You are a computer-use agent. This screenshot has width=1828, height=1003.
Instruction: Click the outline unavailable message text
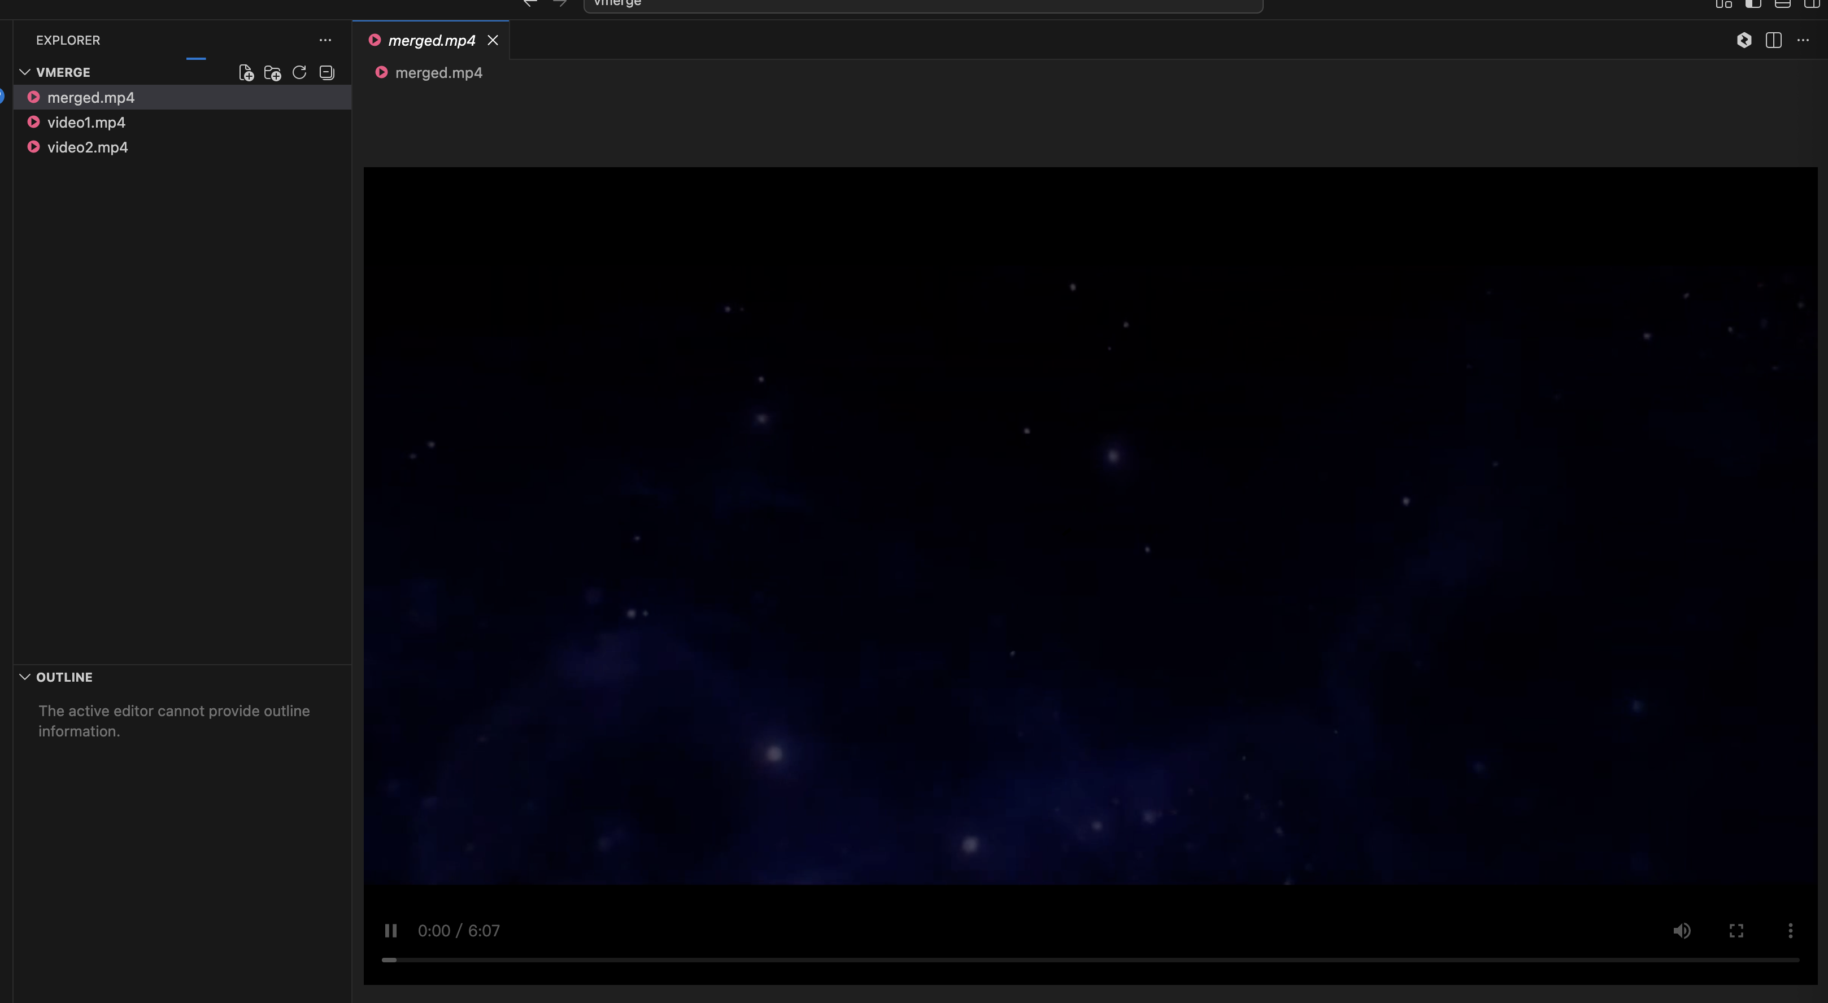pos(174,721)
